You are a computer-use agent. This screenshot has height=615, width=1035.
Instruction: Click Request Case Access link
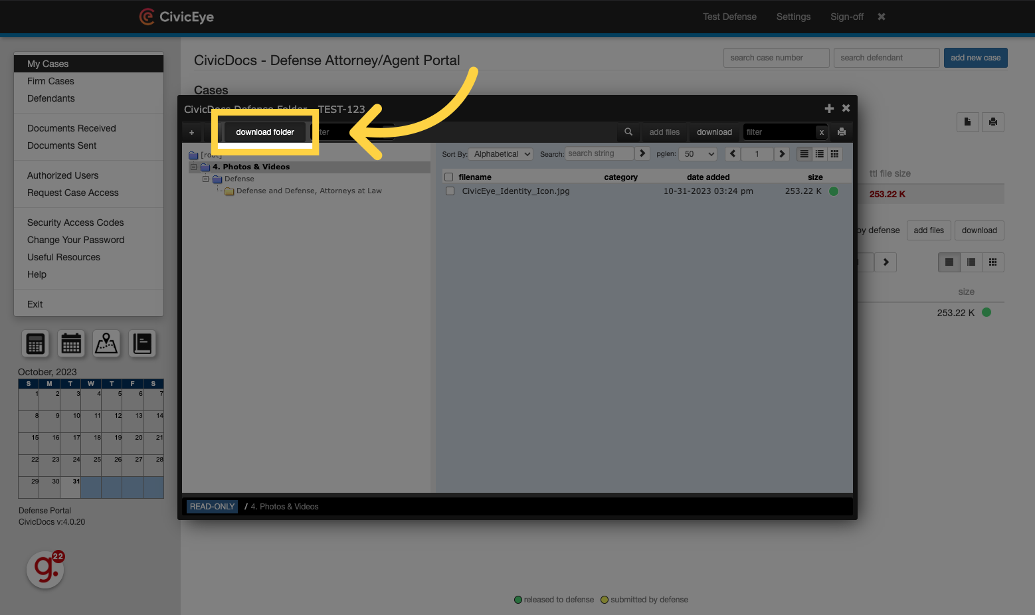point(73,193)
